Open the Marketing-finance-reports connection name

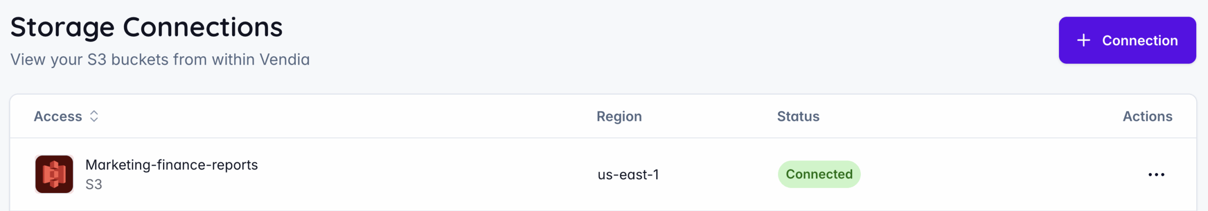click(171, 165)
